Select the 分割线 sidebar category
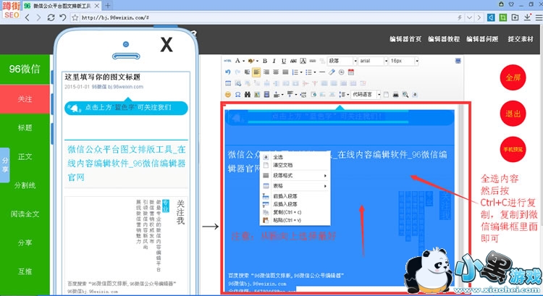 [x=25, y=185]
